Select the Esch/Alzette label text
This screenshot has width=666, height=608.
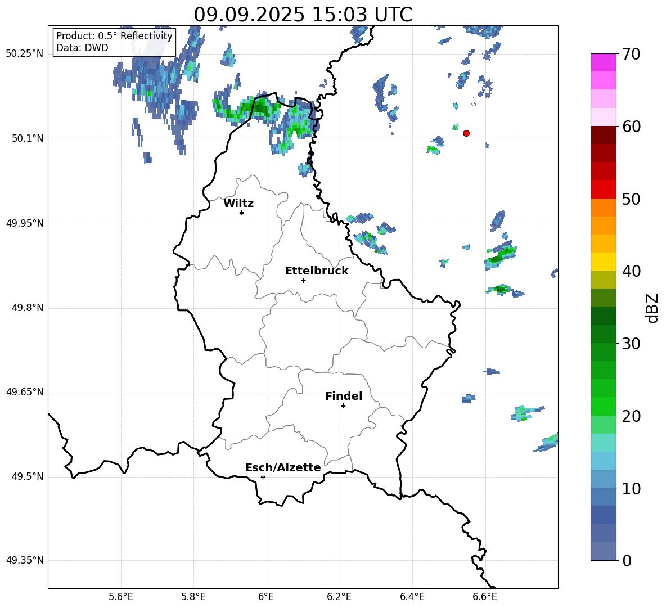click(x=283, y=467)
